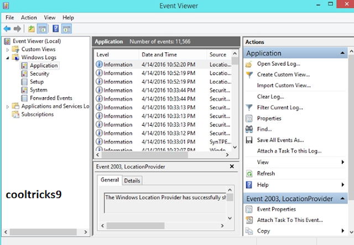Switch to the General tab
The height and width of the screenshot is (245, 354).
pyautogui.click(x=110, y=180)
